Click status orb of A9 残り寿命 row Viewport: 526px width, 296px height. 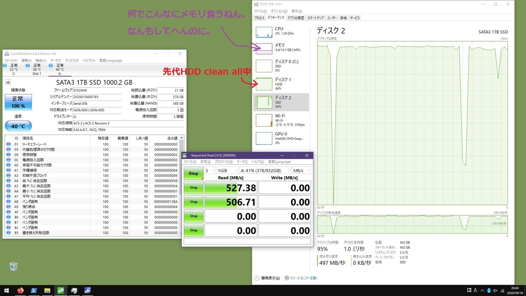click(8, 207)
